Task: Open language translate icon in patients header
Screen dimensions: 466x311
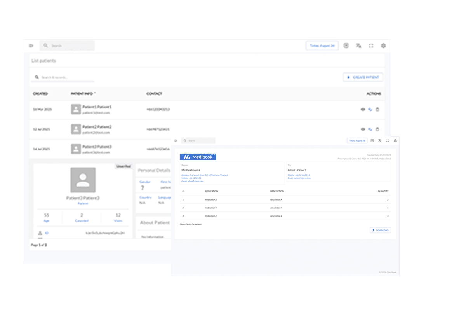Action: [x=358, y=46]
